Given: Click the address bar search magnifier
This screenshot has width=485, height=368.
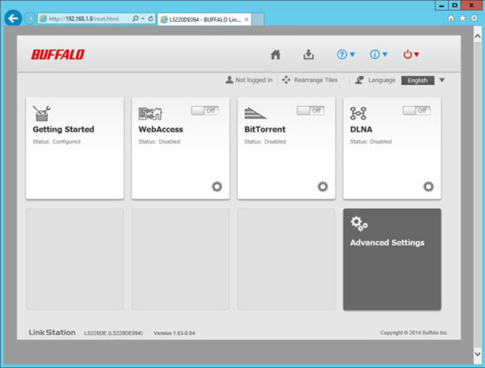Looking at the screenshot, I should pos(135,19).
